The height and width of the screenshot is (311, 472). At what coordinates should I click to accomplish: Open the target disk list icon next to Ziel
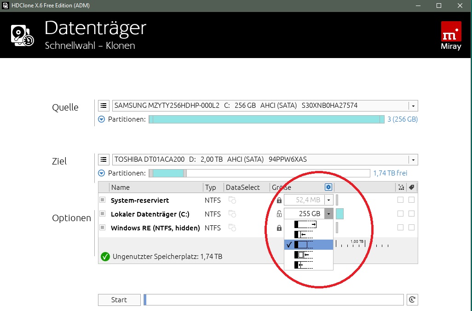point(104,160)
